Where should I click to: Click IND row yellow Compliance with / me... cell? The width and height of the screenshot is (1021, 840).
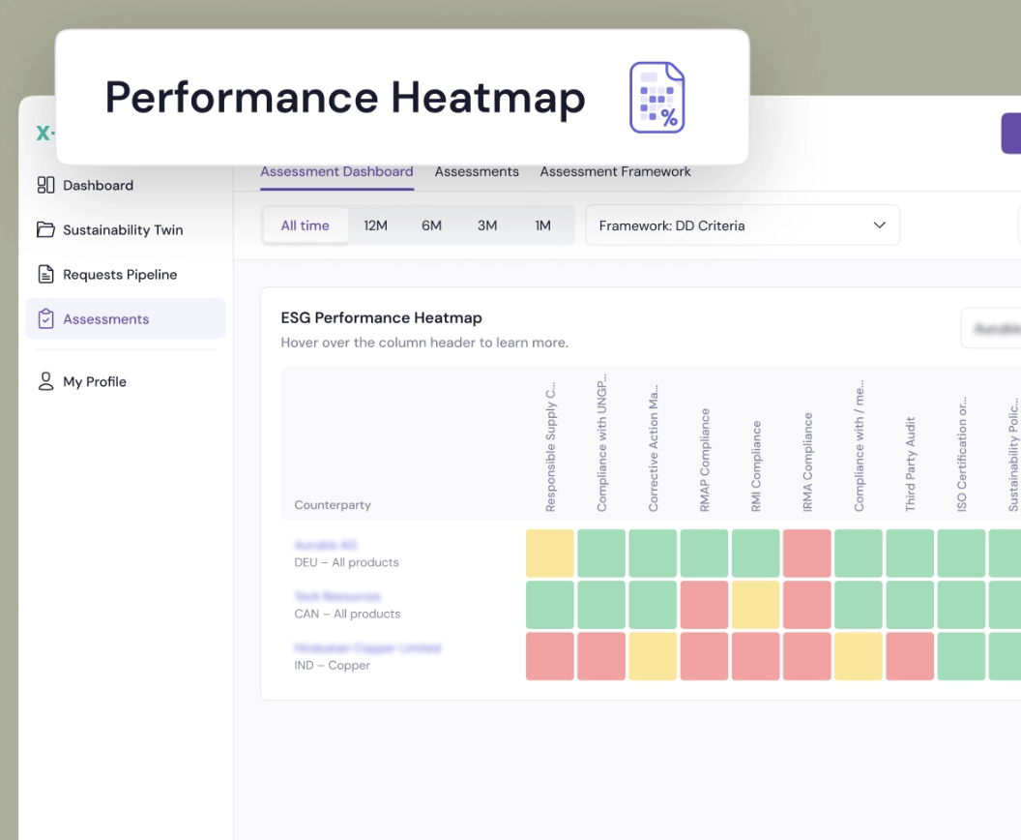pyautogui.click(x=859, y=656)
